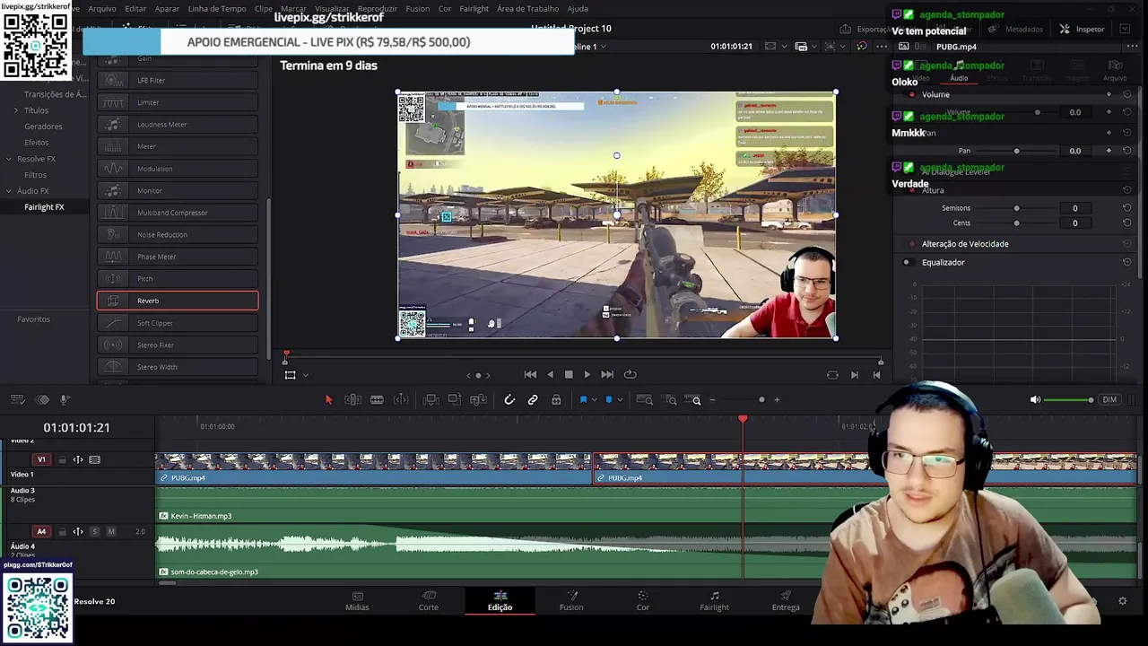The width and height of the screenshot is (1148, 646).
Task: Expand the Títulos tree item
Action: (x=15, y=110)
